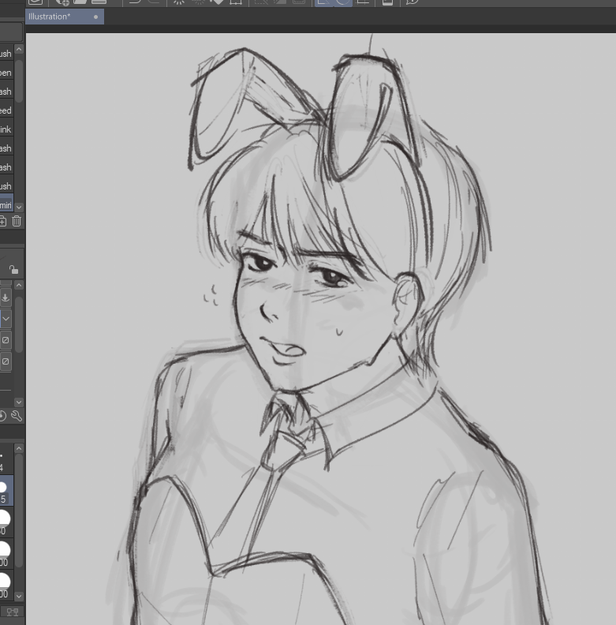Toggle the open padlock lock icon
The image size is (616, 625).
point(13,270)
